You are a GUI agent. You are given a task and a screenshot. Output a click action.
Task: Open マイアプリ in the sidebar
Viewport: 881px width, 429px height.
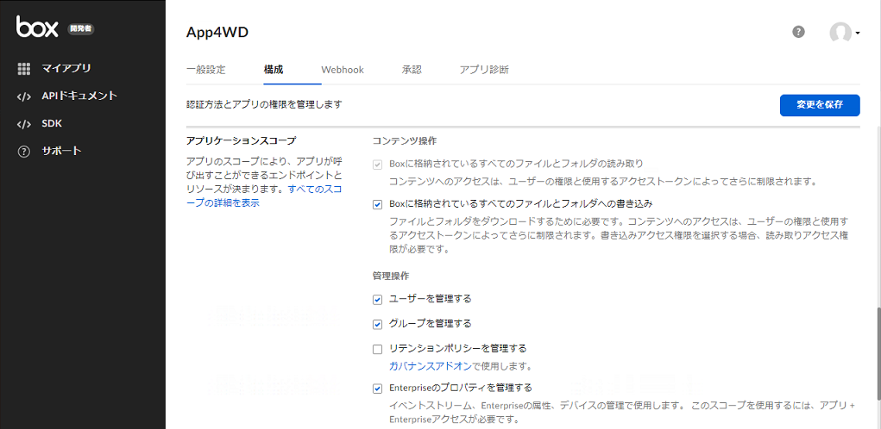pyautogui.click(x=66, y=68)
